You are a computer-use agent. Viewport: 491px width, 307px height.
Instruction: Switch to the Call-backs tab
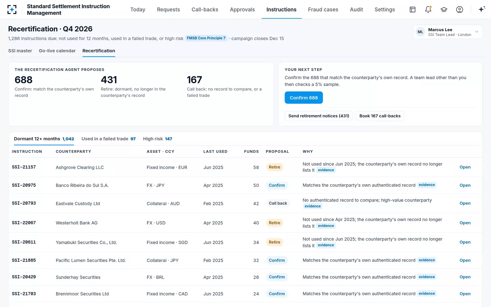click(205, 10)
